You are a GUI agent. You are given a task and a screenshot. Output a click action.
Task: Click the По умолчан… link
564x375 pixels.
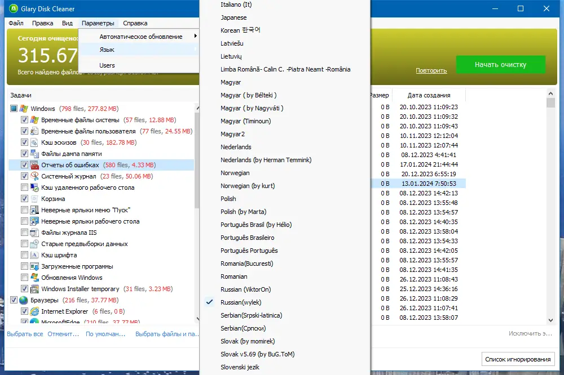tap(105, 334)
